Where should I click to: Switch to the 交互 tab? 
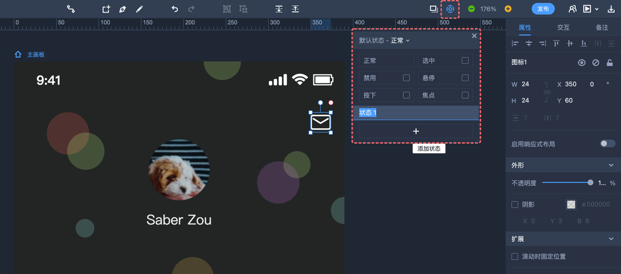click(x=563, y=28)
